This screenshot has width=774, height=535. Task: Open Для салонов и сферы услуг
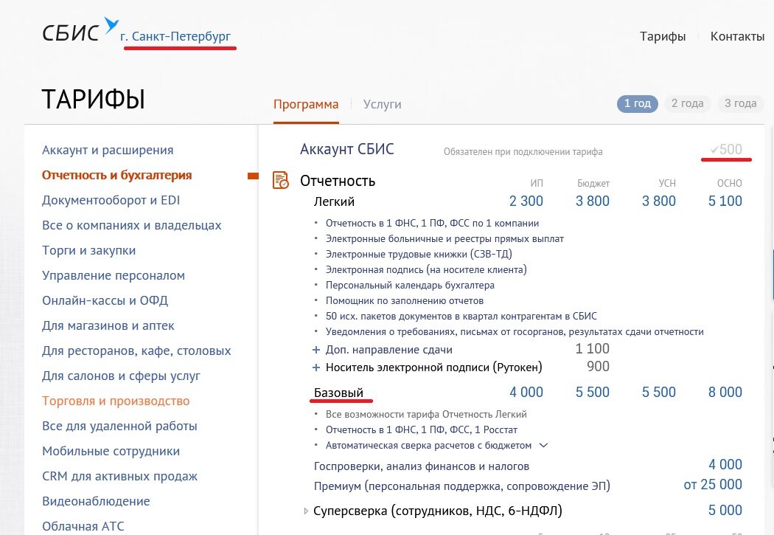click(122, 376)
